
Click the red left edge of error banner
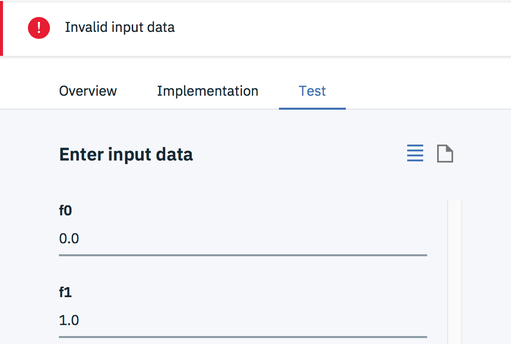pyautogui.click(x=1, y=28)
